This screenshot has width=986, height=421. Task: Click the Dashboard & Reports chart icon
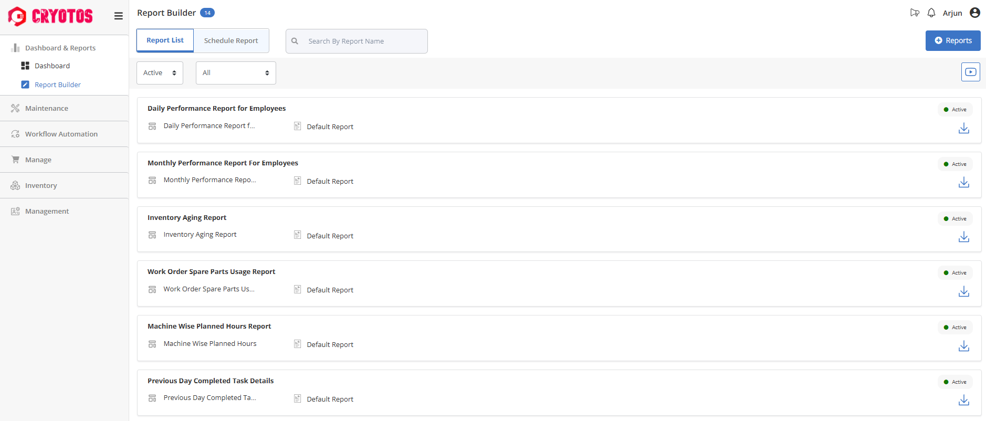15,48
